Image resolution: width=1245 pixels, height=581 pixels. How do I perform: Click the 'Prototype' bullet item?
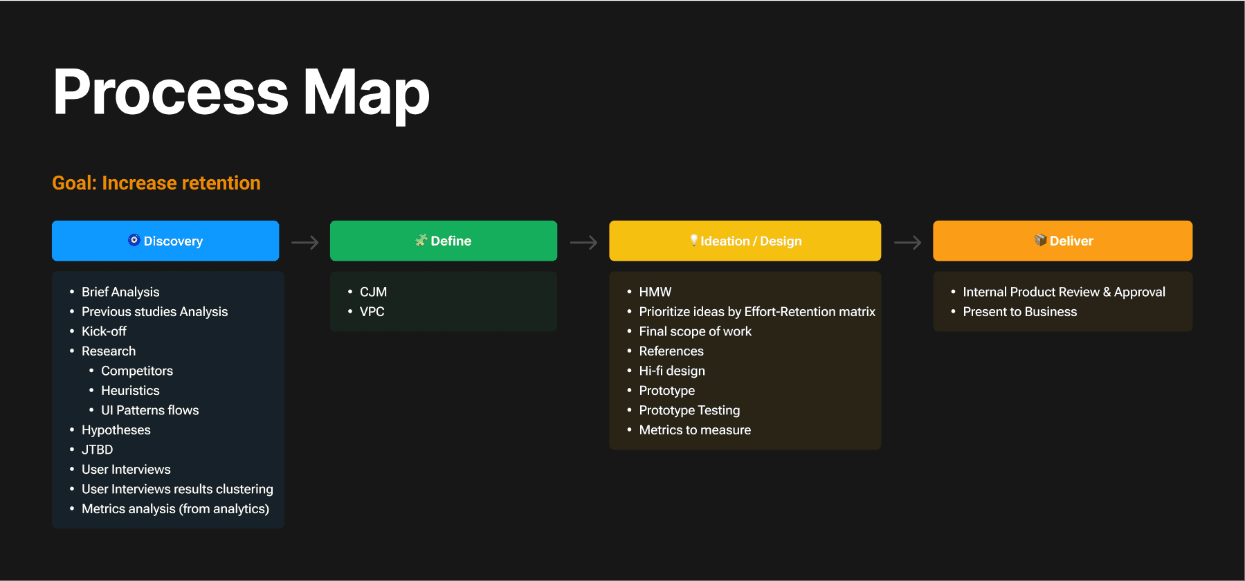[x=666, y=390]
